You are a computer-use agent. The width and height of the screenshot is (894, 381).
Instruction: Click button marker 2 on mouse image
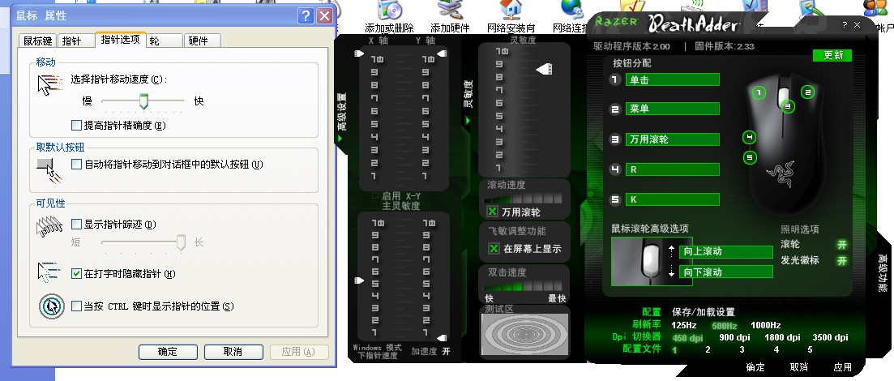[x=808, y=92]
